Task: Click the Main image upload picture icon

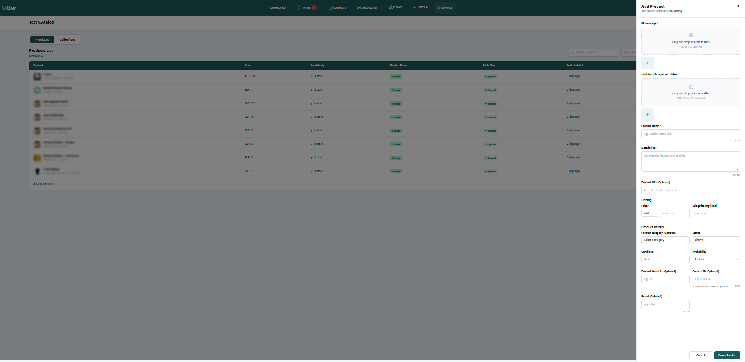Action: 691,35
